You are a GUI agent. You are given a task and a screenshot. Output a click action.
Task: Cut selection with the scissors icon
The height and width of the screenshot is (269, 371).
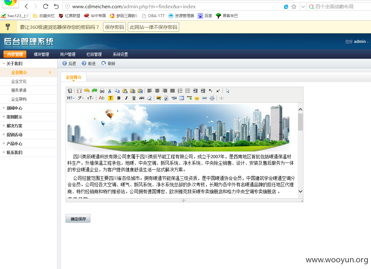(109, 91)
